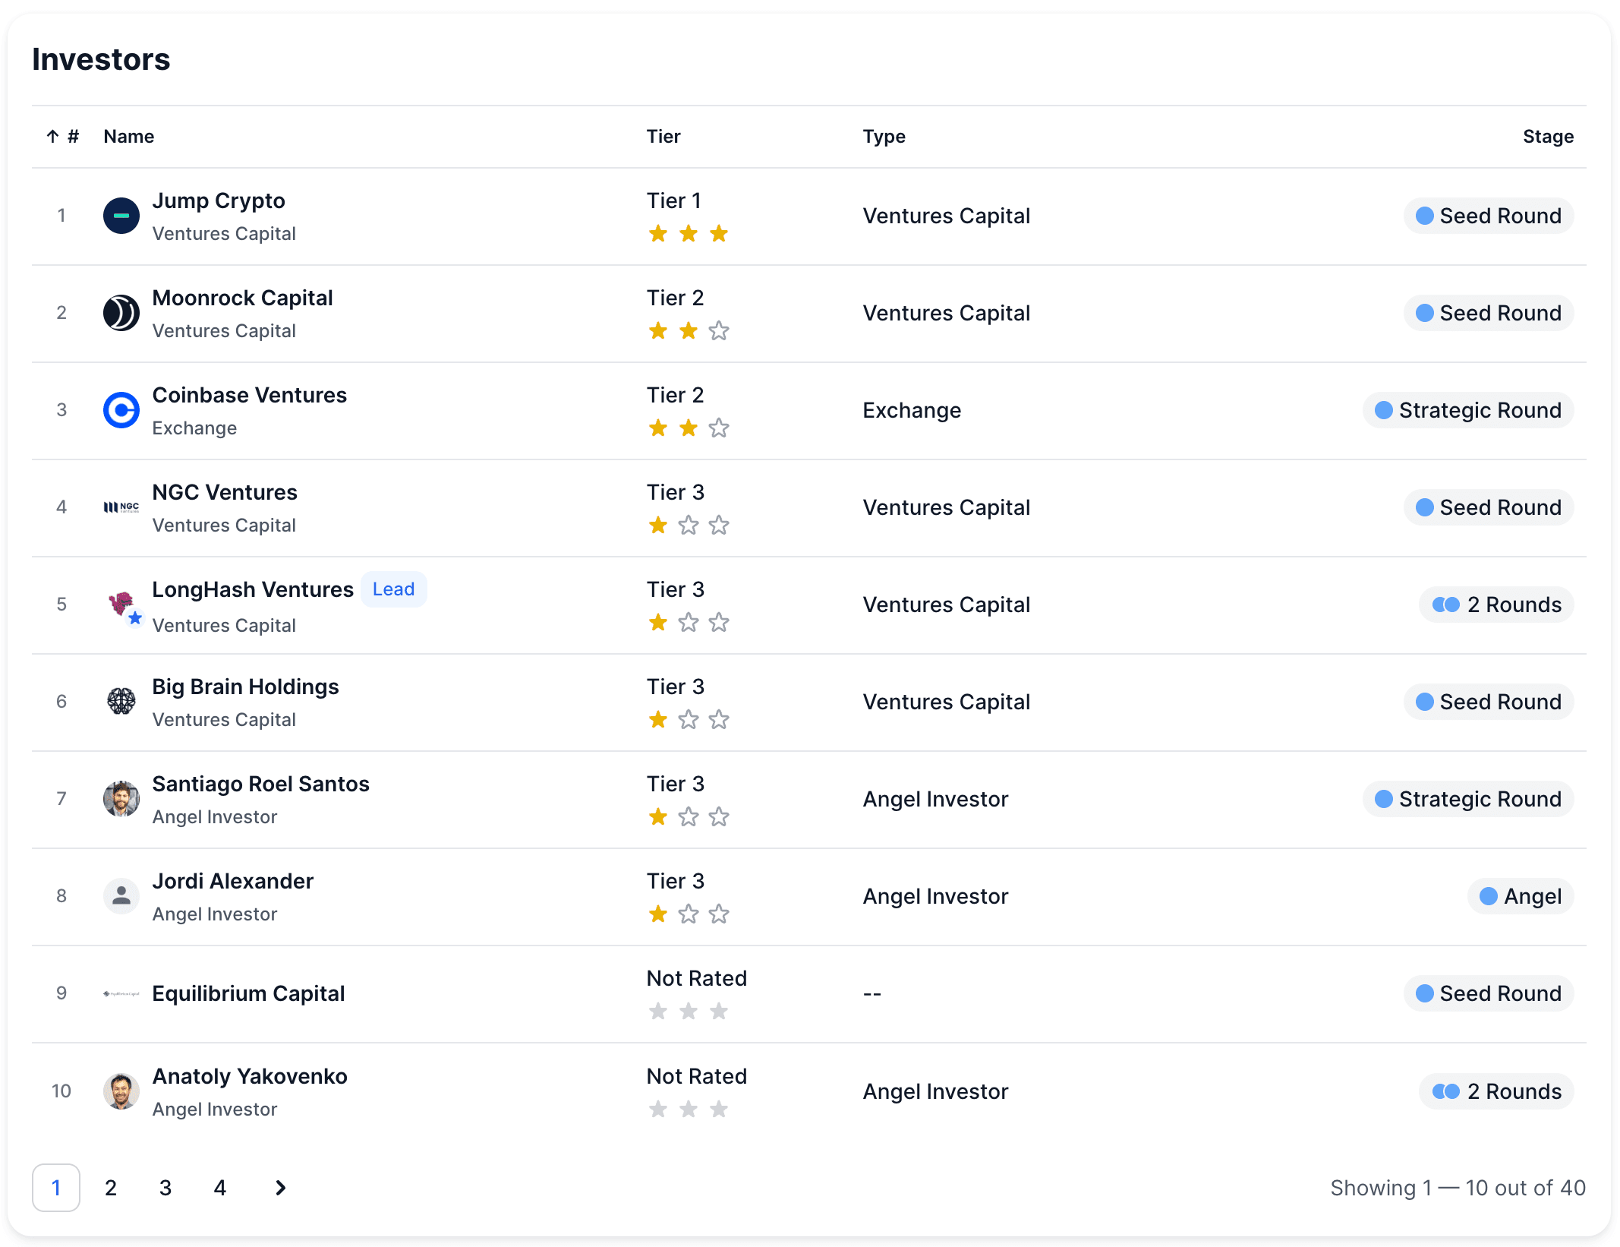The width and height of the screenshot is (1620, 1247).
Task: Open next page with the chevron arrow
Action: pyautogui.click(x=279, y=1187)
